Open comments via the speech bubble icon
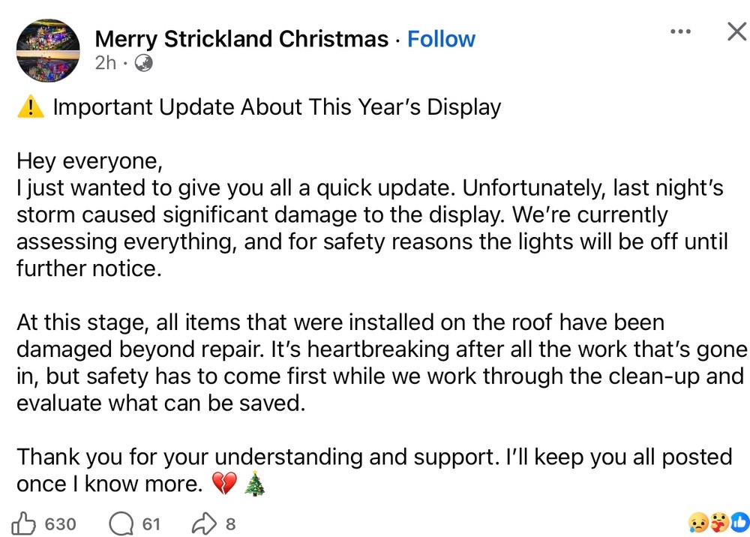 click(x=121, y=523)
